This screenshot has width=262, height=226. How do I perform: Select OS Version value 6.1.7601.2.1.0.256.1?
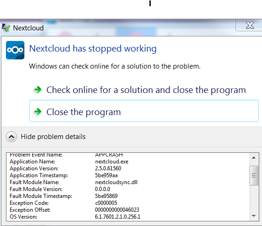tap(118, 217)
